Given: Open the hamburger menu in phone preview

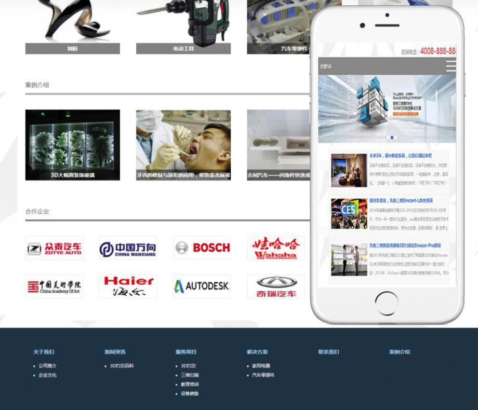Looking at the screenshot, I should coord(450,66).
